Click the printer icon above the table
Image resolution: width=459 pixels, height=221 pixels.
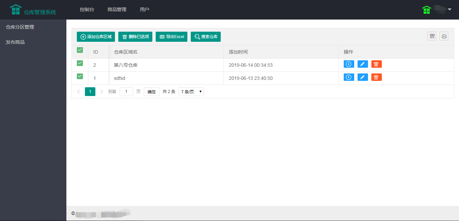(x=444, y=36)
